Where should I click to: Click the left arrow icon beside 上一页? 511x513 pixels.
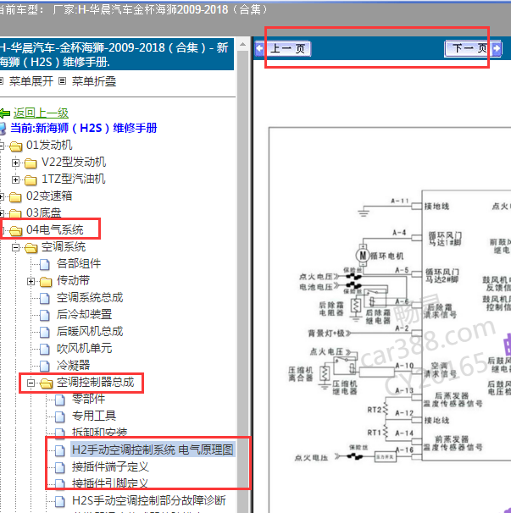[x=260, y=49]
